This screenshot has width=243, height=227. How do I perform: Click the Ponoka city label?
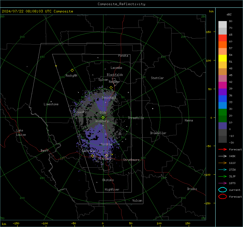123,56
